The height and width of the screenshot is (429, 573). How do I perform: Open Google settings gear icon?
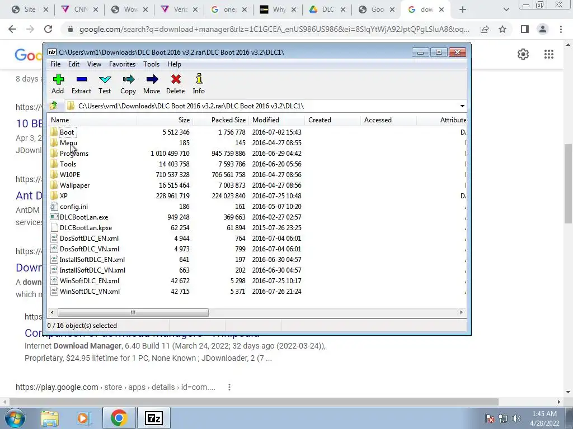(x=523, y=54)
